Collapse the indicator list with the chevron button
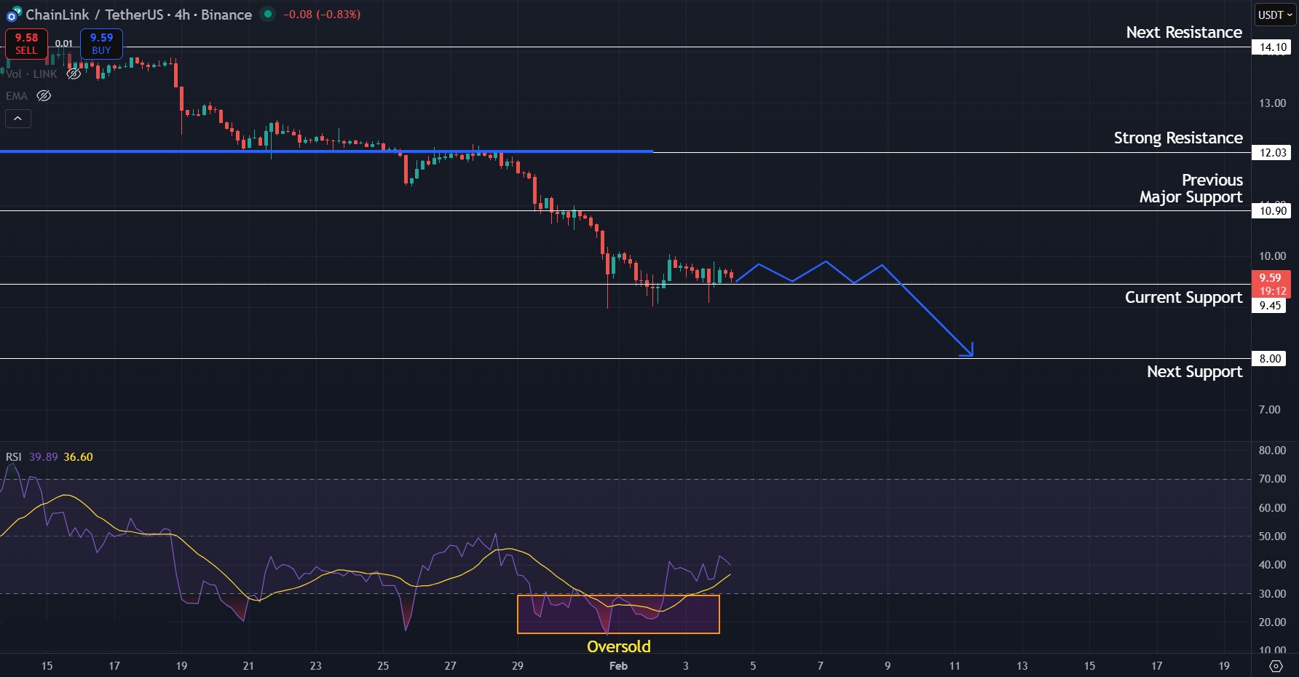The width and height of the screenshot is (1299, 677). (x=17, y=118)
